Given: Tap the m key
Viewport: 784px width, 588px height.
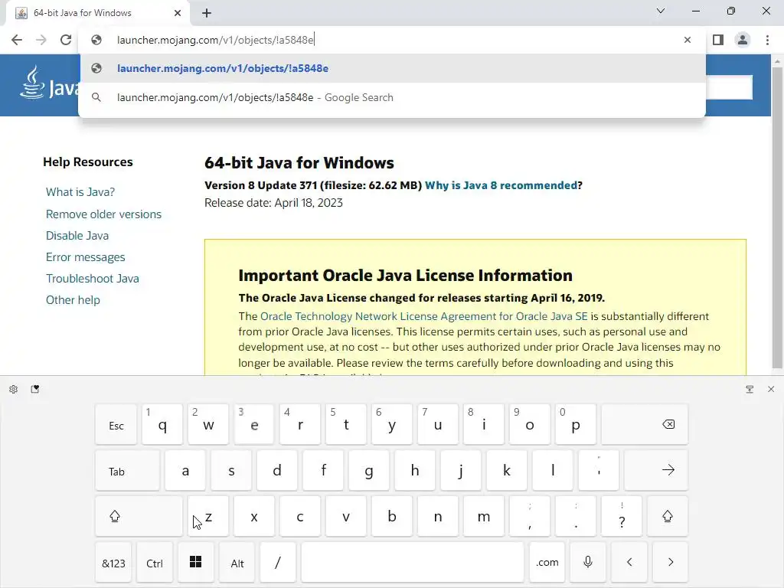Looking at the screenshot, I should pyautogui.click(x=484, y=516).
